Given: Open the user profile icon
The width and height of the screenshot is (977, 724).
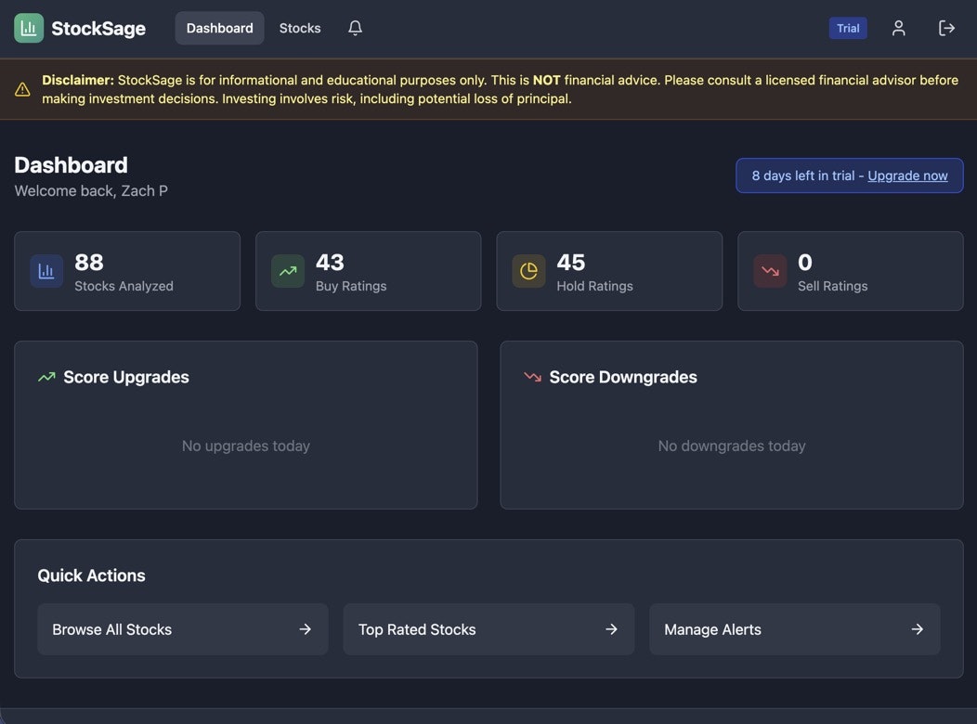Looking at the screenshot, I should (898, 28).
